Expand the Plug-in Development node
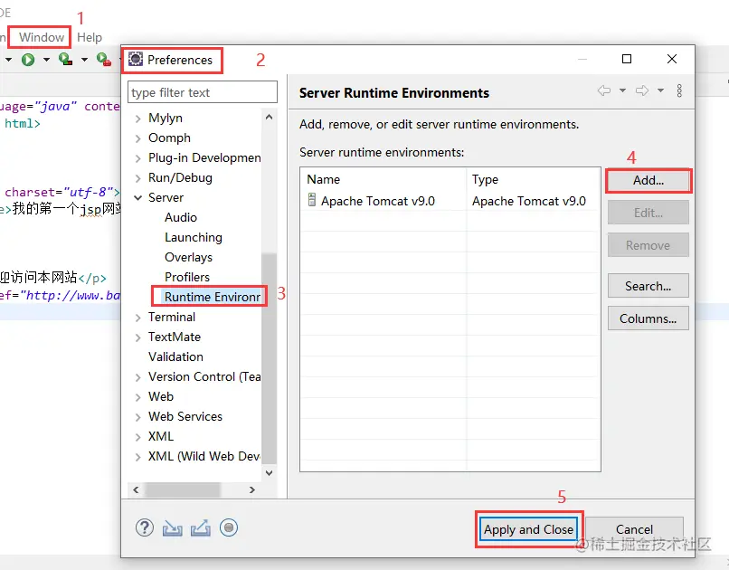 click(x=137, y=158)
